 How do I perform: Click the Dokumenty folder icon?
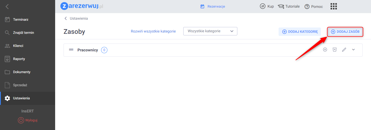(7, 72)
